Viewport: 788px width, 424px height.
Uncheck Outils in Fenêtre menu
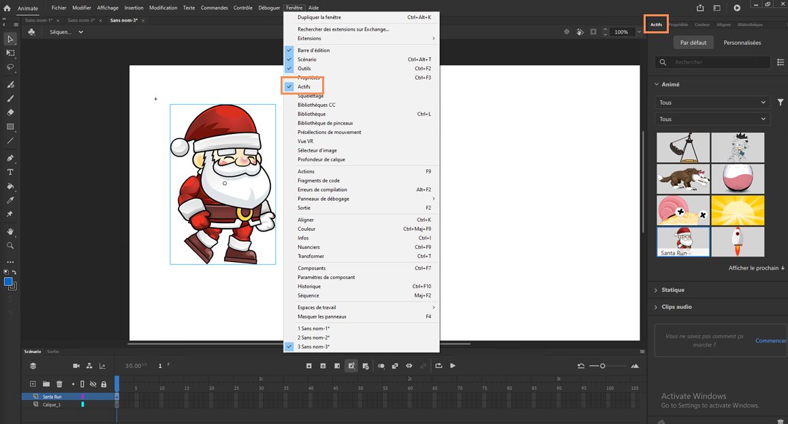(362, 68)
